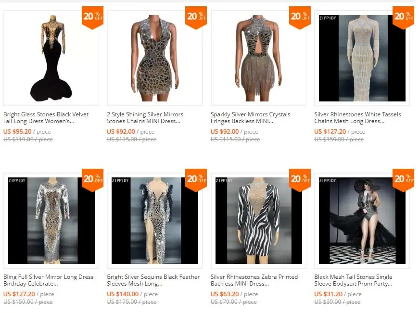Open the zebra printed mini dress photo
The height and width of the screenshot is (313, 419).
258,221
